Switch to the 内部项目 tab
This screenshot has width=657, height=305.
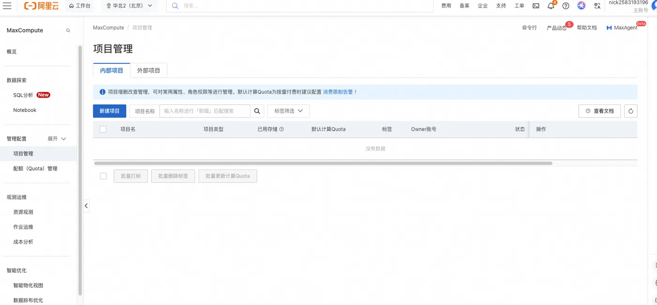pos(112,71)
